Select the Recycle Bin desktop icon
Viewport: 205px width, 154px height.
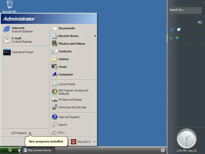[x=9, y=7]
